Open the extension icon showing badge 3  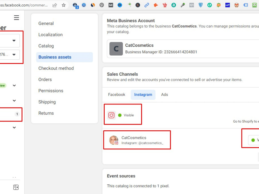coord(75,5)
